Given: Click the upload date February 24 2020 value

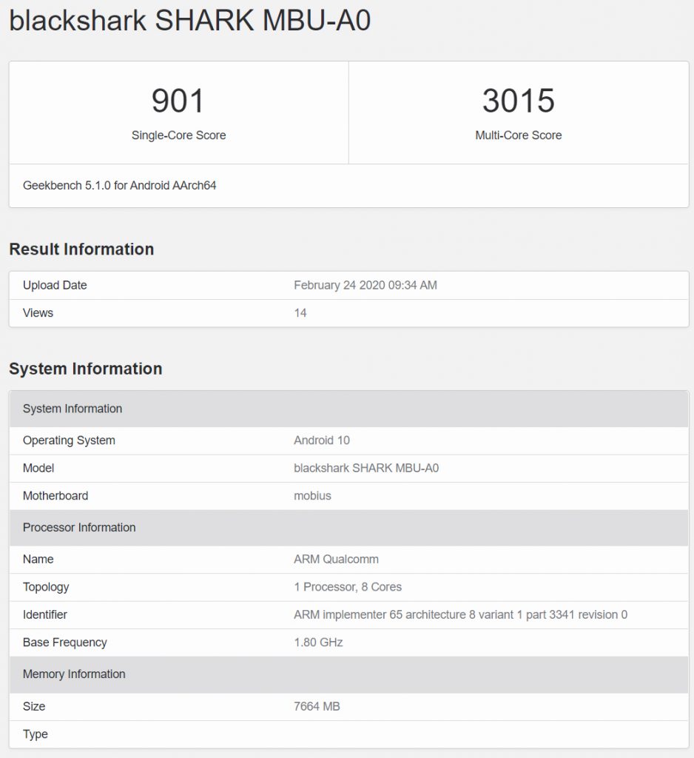Looking at the screenshot, I should click(365, 286).
